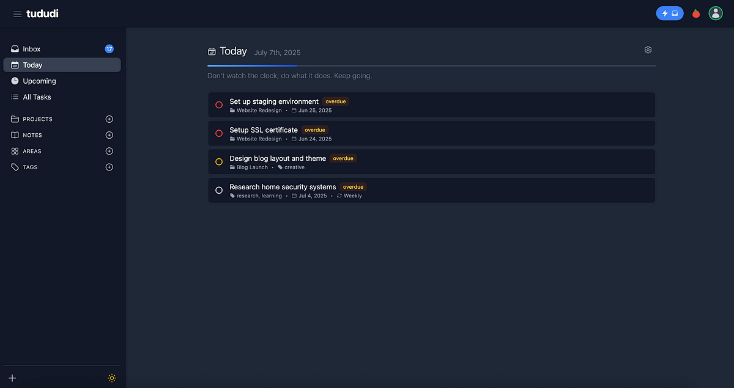Click the July 7th, 2025 date text

click(x=277, y=53)
